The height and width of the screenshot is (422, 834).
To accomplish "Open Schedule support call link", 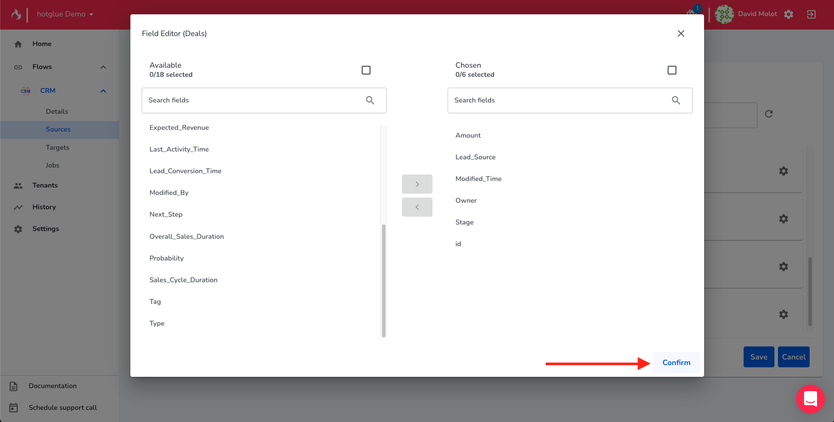I will click(63, 408).
